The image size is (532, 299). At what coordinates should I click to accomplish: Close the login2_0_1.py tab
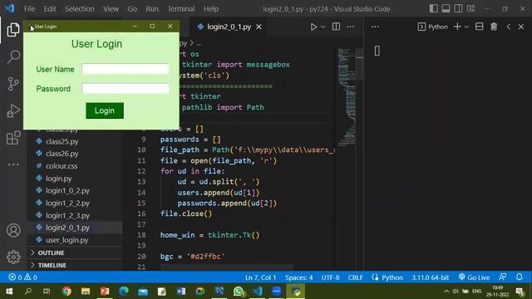[259, 27]
